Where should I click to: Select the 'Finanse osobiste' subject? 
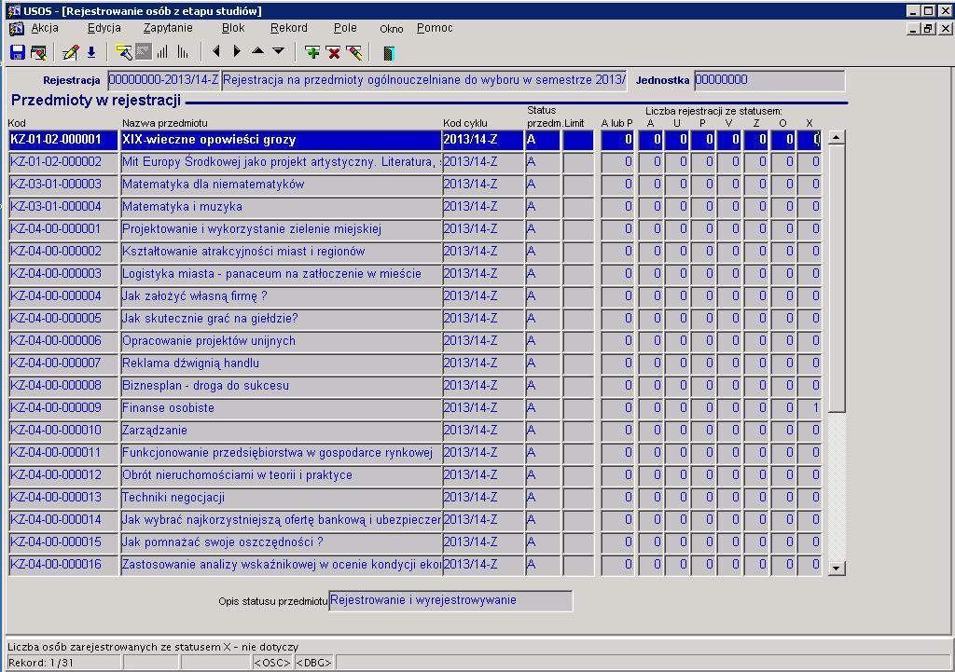pos(281,408)
